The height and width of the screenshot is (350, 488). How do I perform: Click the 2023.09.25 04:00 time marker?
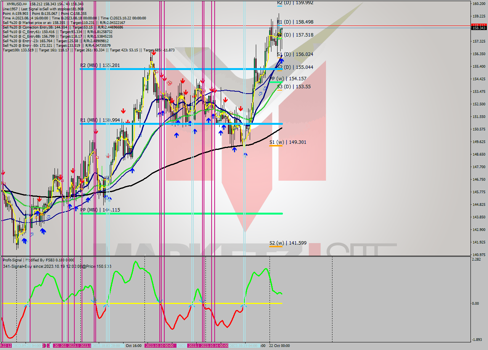click(x=27, y=346)
